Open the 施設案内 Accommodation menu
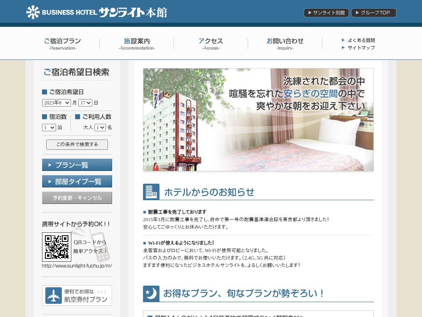The image size is (422, 317). coord(137,44)
